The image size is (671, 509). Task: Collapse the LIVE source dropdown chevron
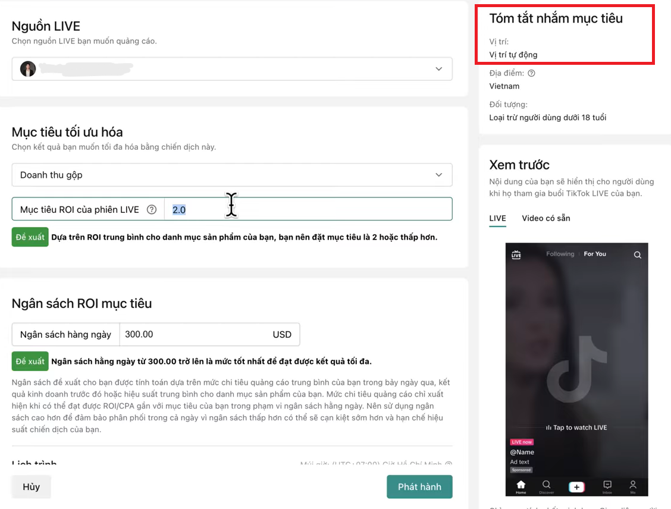[439, 69]
